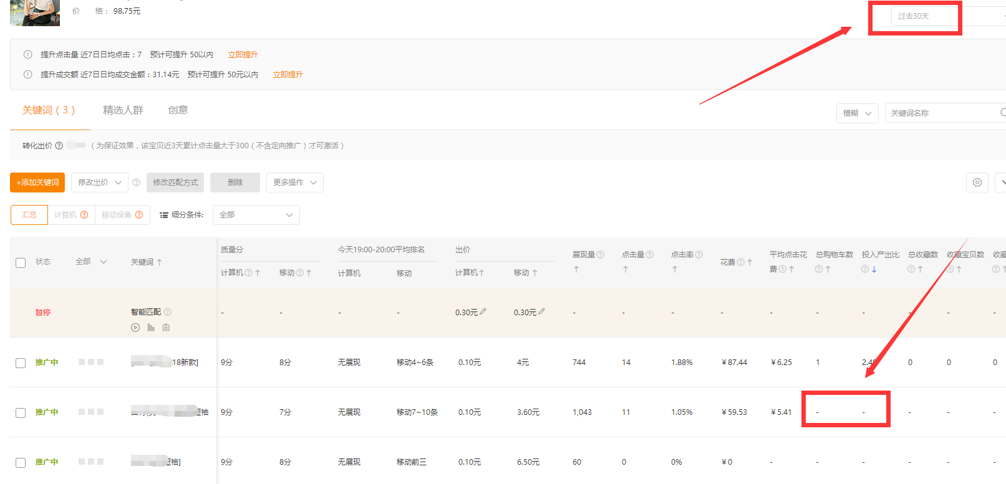Tick the checkbox of the last keyword row

tap(21, 463)
